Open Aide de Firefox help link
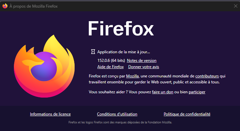The width and height of the screenshot is (240, 131). 111,67
